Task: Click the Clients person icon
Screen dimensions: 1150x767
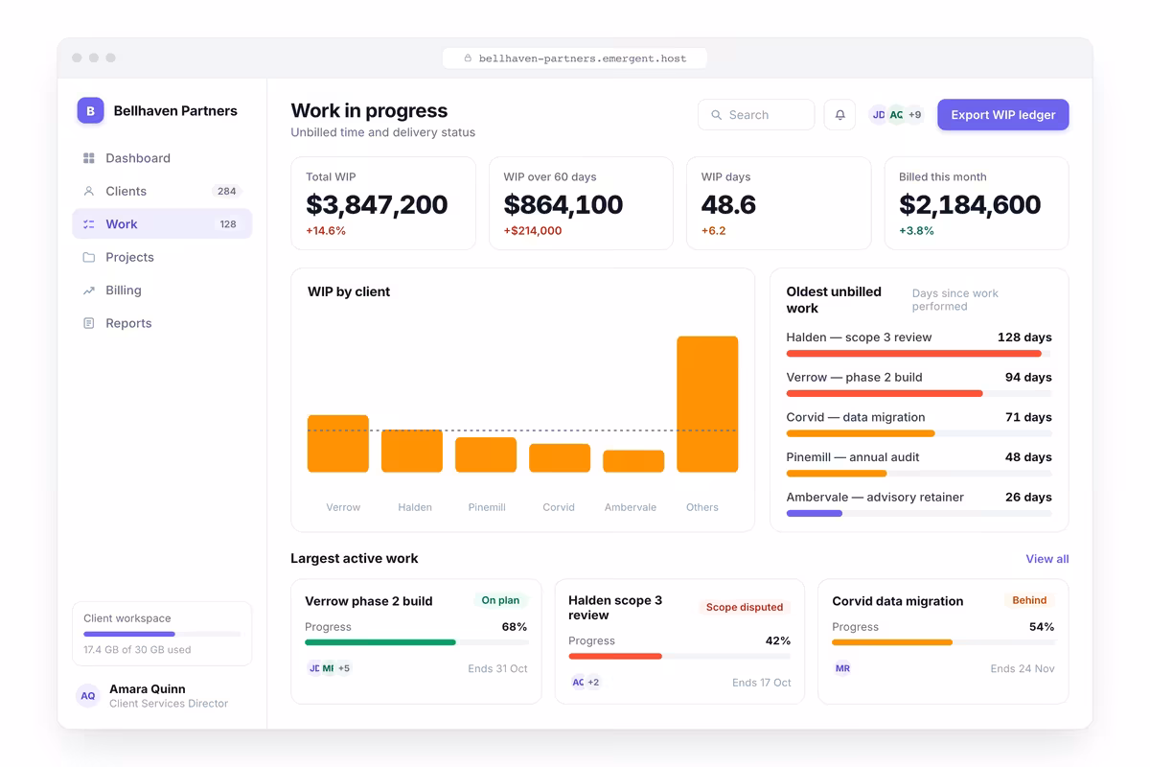Action: (x=89, y=191)
